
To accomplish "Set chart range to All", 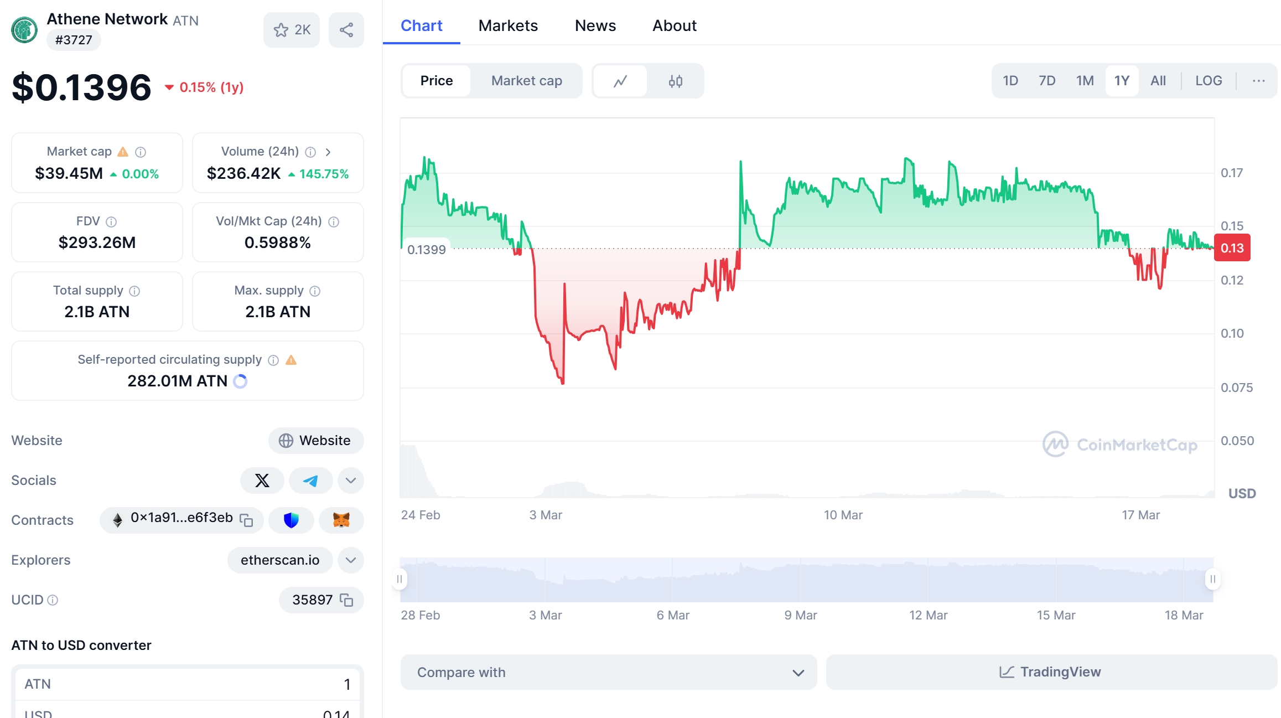I will tap(1158, 81).
